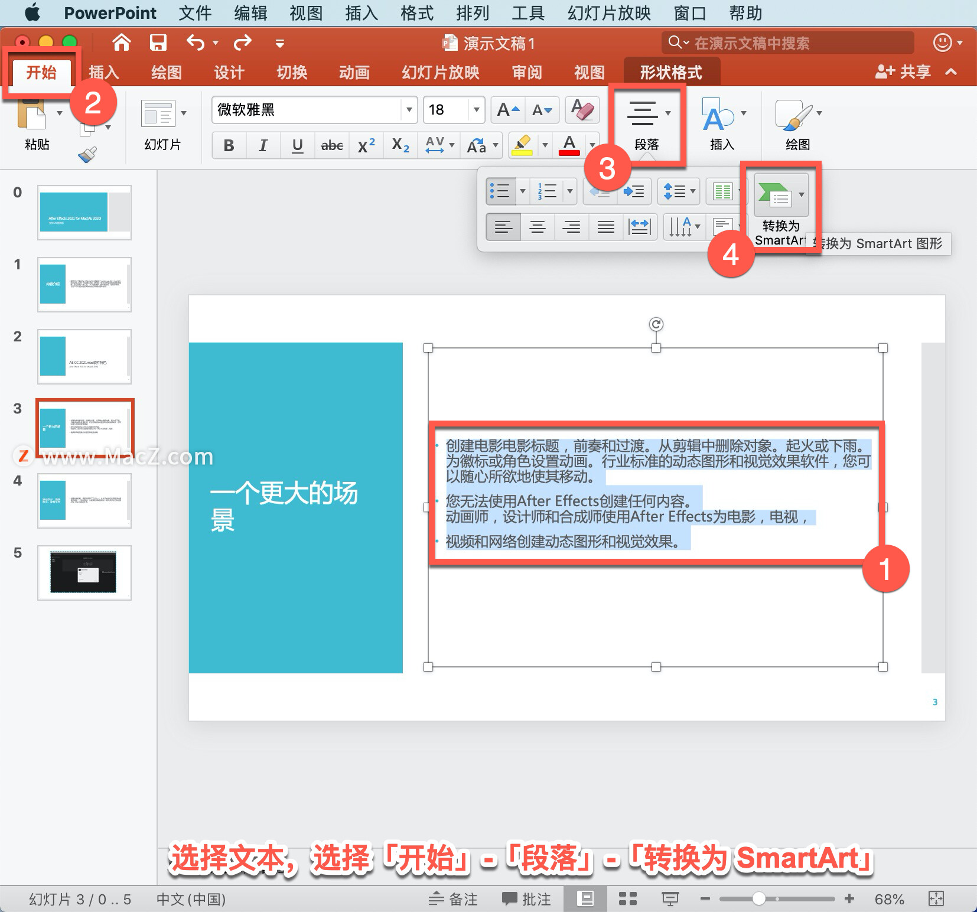Align paragraph text left
Viewport: 977px width, 912px height.
coord(503,227)
